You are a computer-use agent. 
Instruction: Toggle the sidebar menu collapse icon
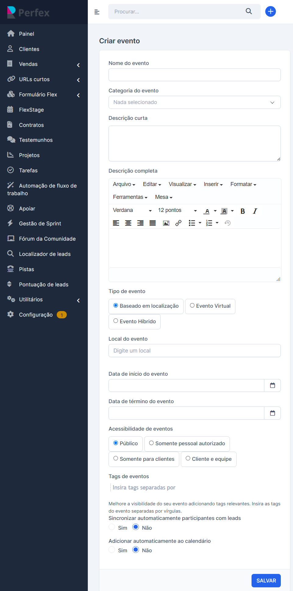pyautogui.click(x=97, y=12)
